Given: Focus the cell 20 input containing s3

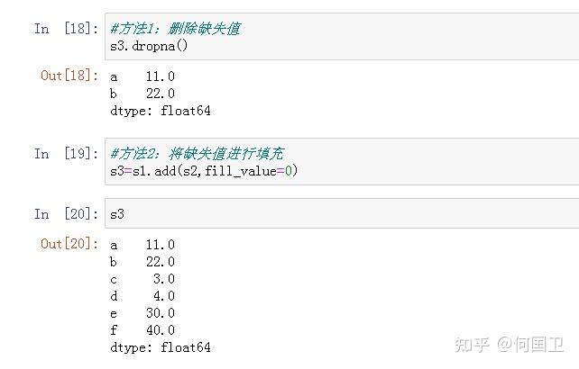Looking at the screenshot, I should (x=343, y=214).
